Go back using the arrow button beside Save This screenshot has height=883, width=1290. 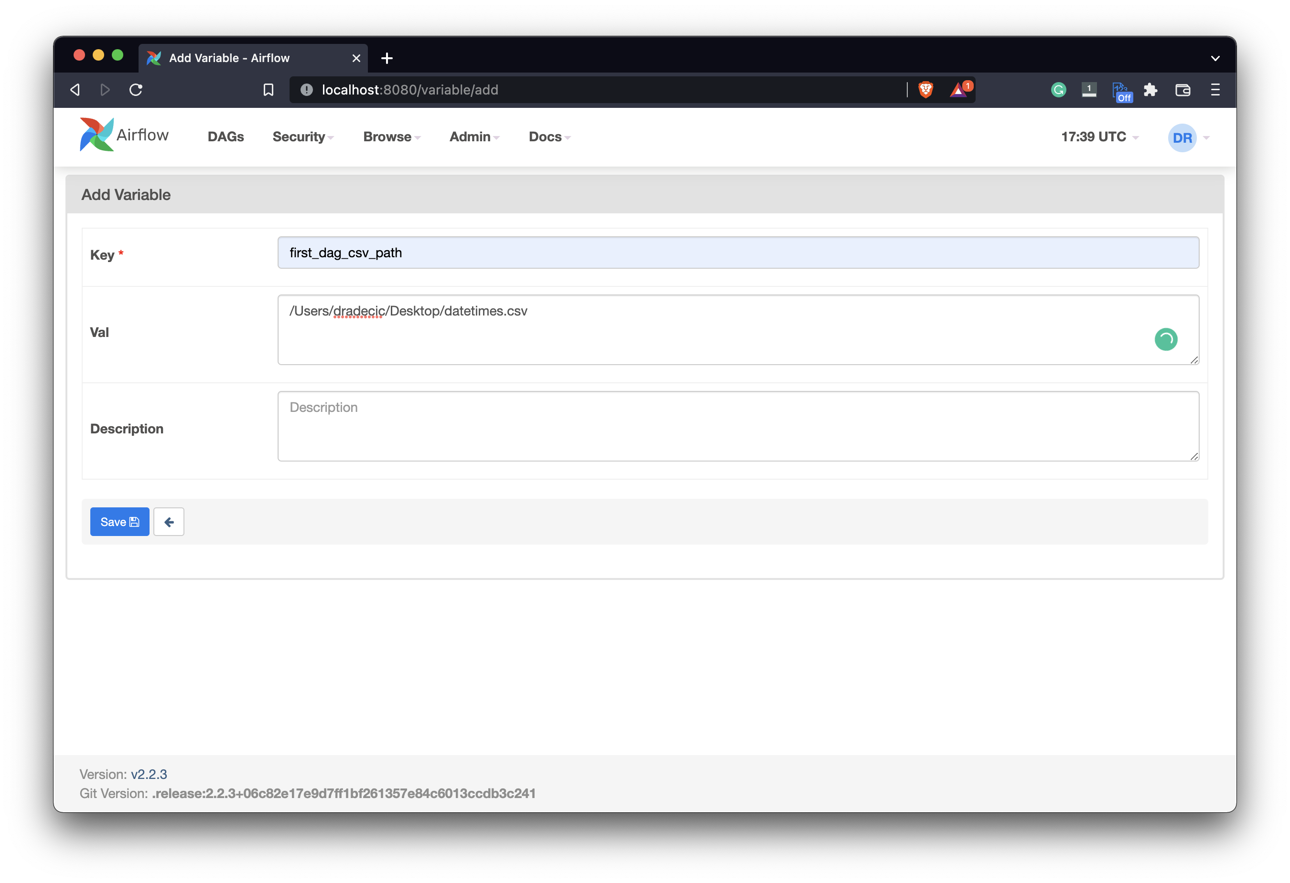(169, 522)
